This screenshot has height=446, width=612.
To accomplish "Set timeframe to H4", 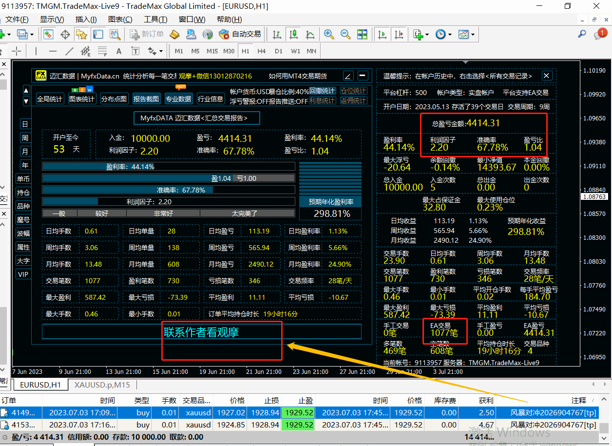I will tap(262, 51).
